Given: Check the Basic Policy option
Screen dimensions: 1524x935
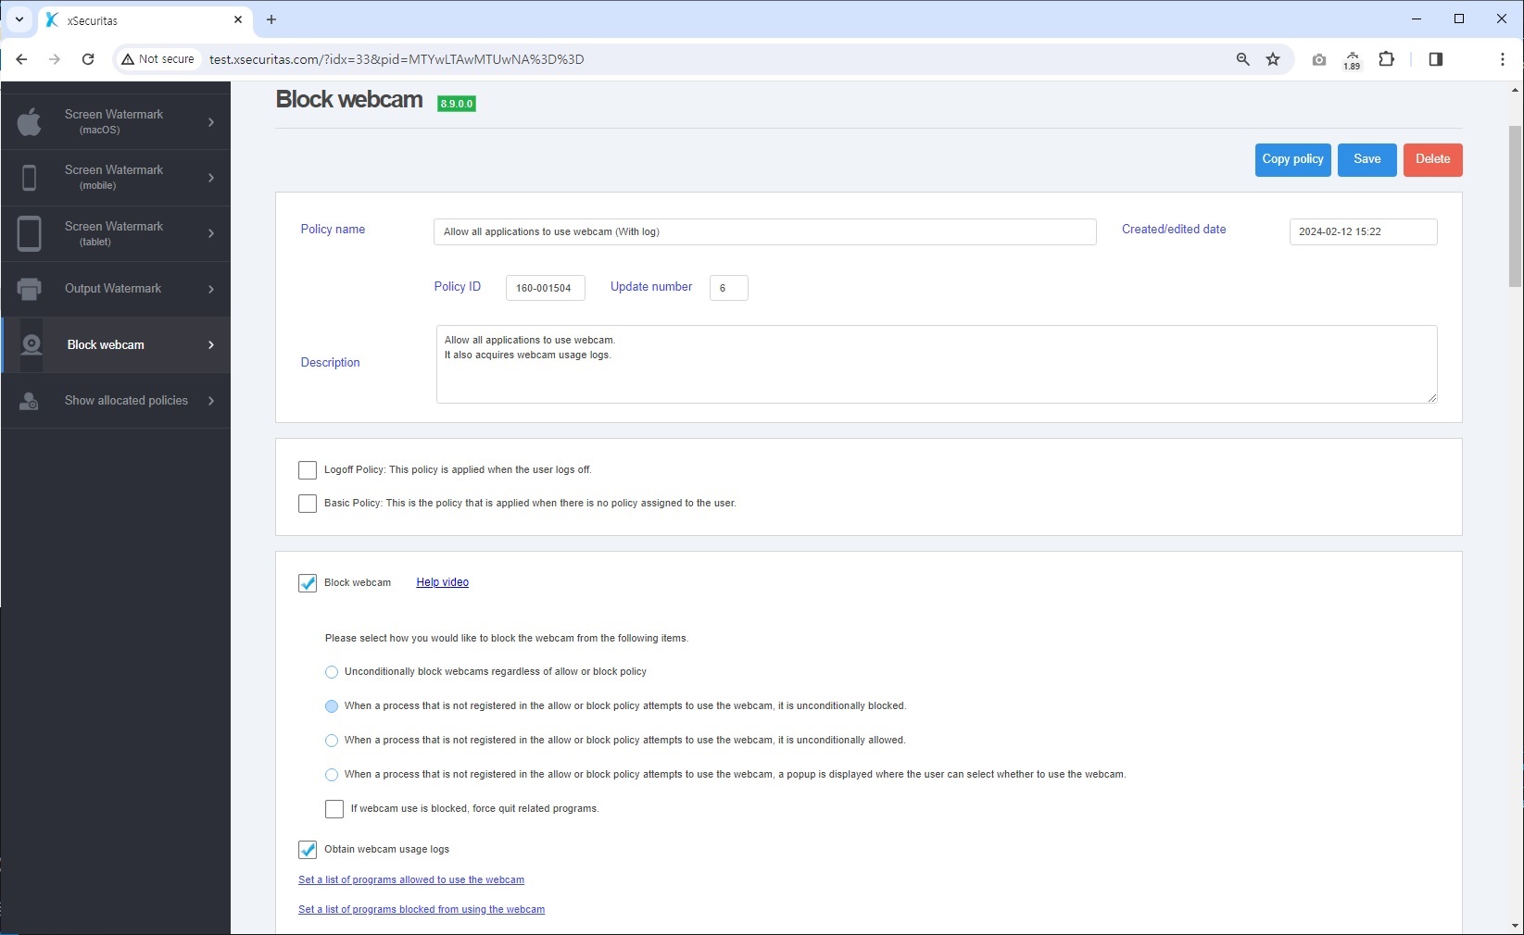Looking at the screenshot, I should click(307, 503).
